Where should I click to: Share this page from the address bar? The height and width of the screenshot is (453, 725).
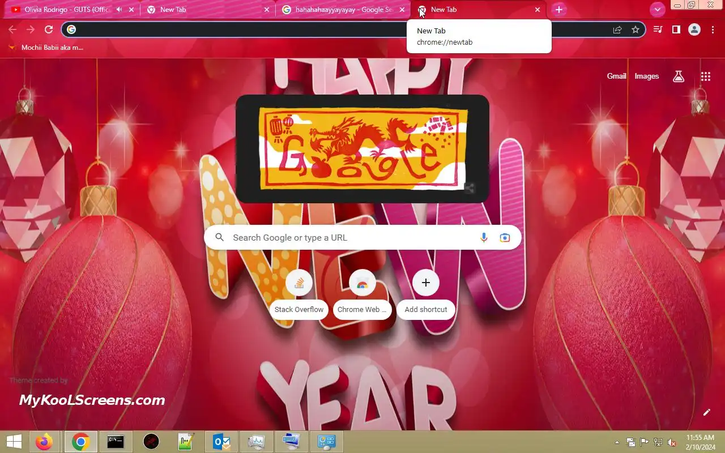pos(617,29)
